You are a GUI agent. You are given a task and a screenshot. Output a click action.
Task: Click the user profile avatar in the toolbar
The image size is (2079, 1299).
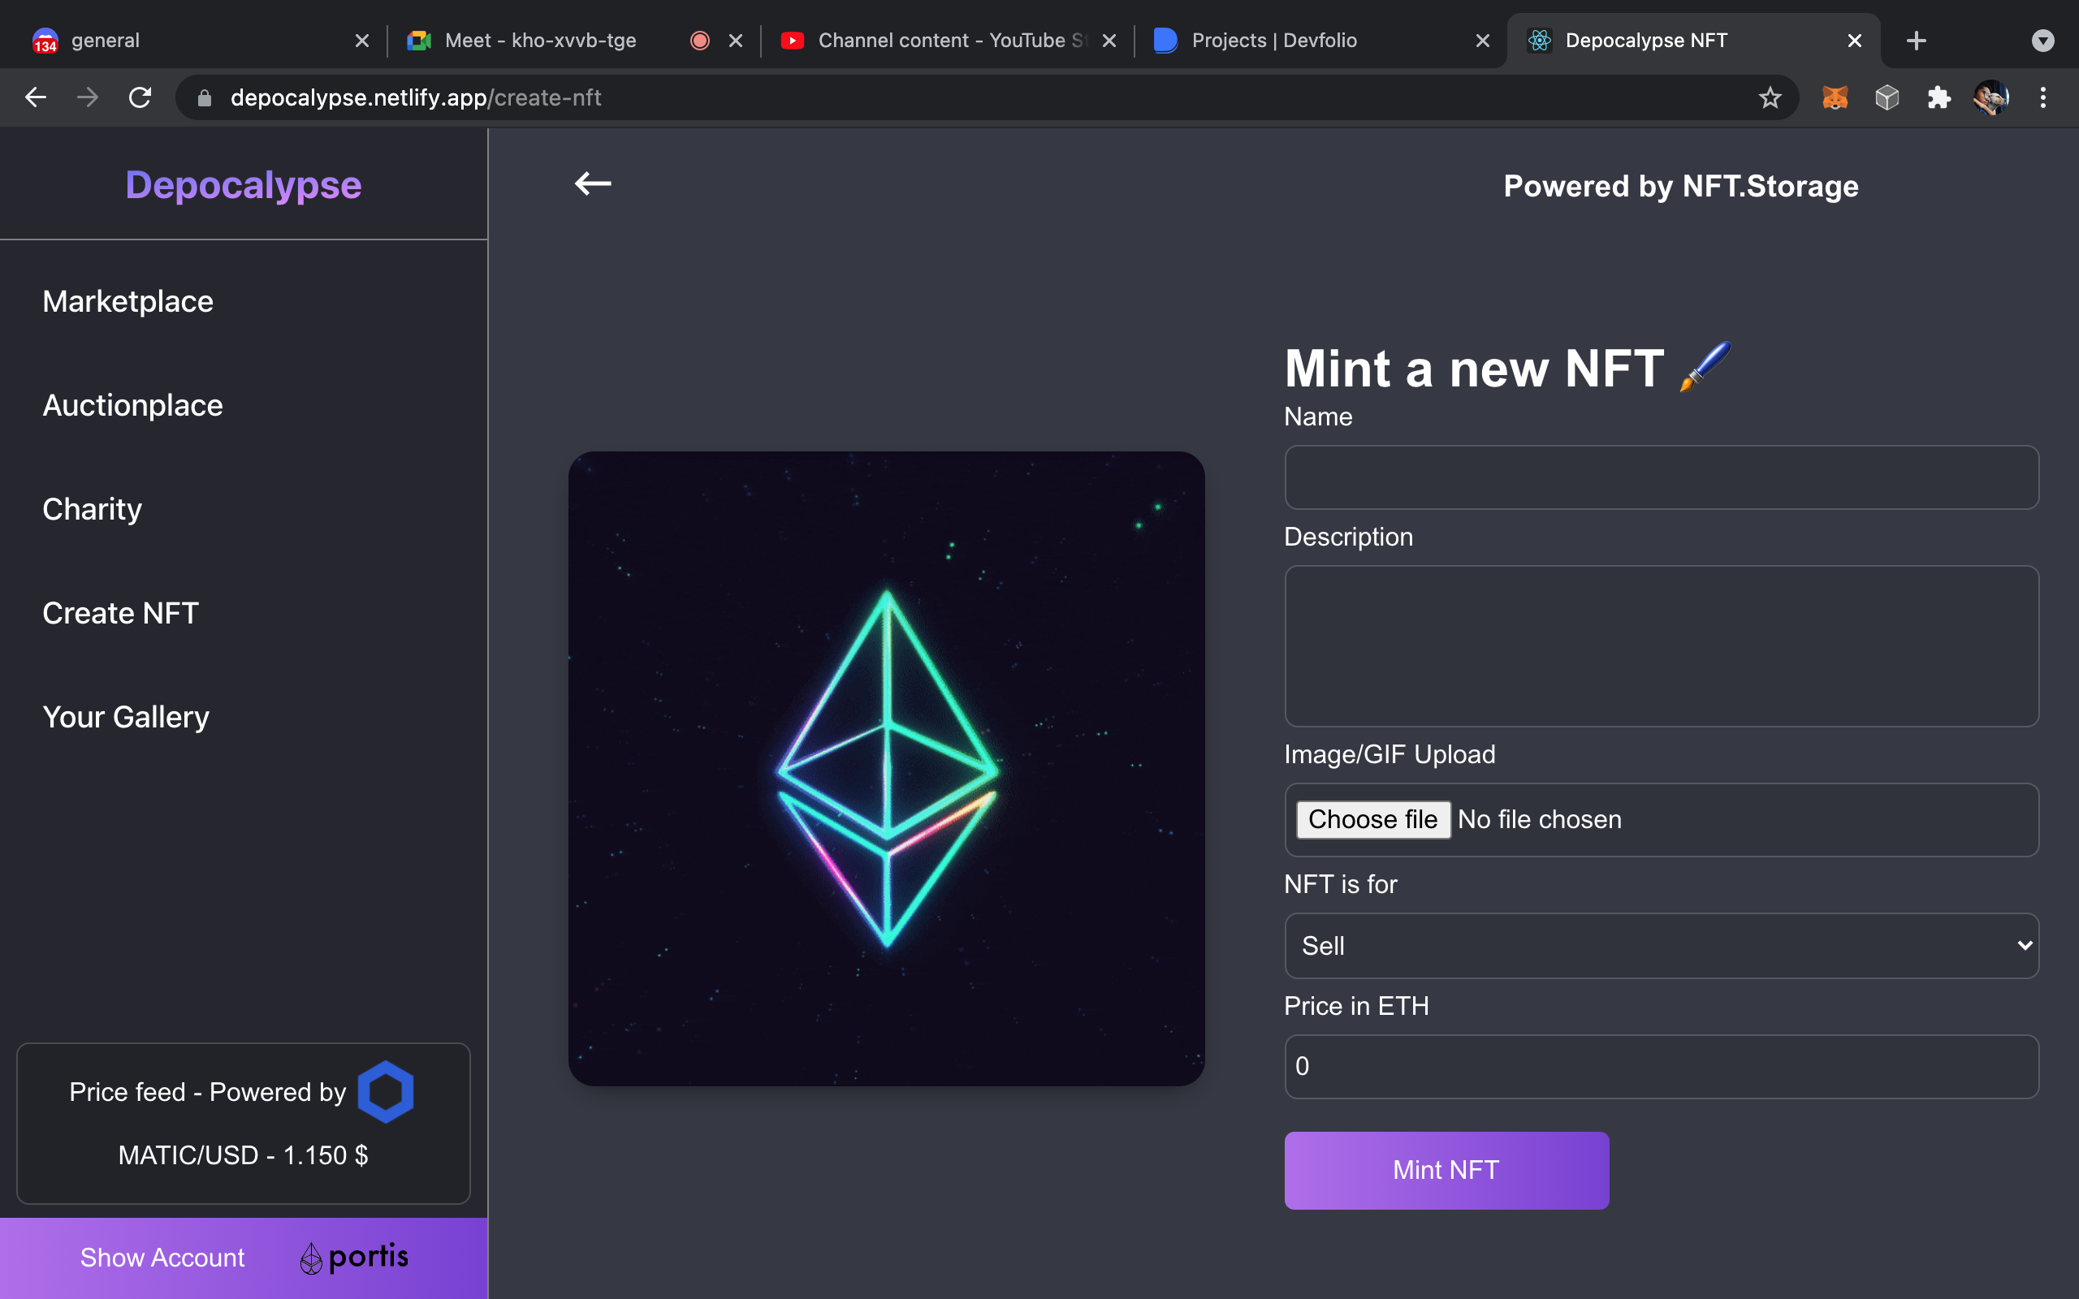(x=1992, y=97)
